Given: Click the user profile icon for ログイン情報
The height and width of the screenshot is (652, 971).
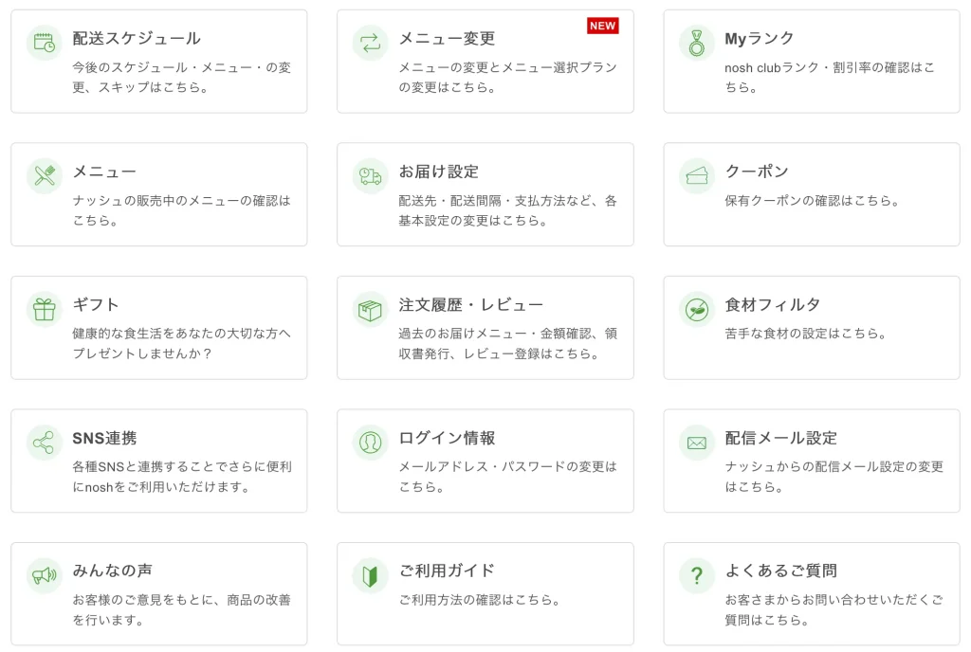Looking at the screenshot, I should pos(371,443).
